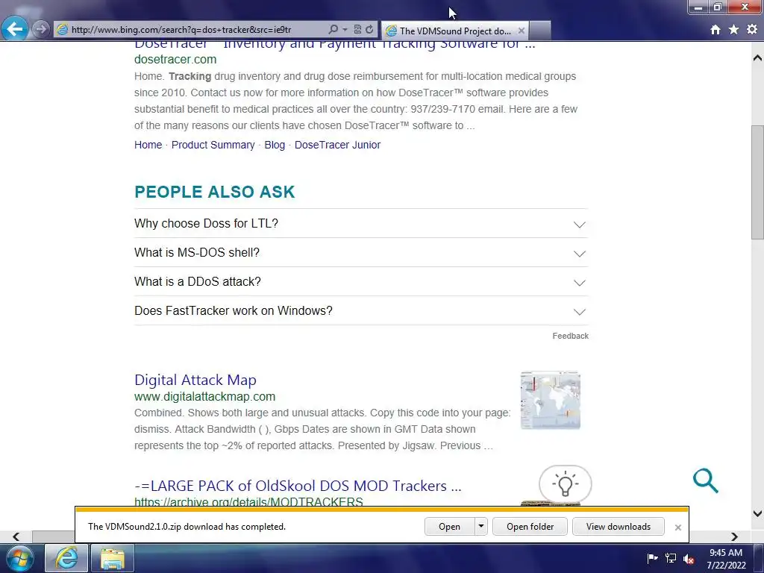Click vertical scrollbar up arrow
The image size is (764, 573).
(757, 58)
